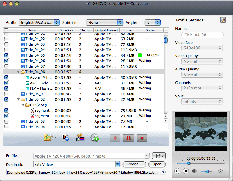This screenshot has width=233, height=181.
Task: Open the log view icon beside the status line
Action: coord(162,172)
